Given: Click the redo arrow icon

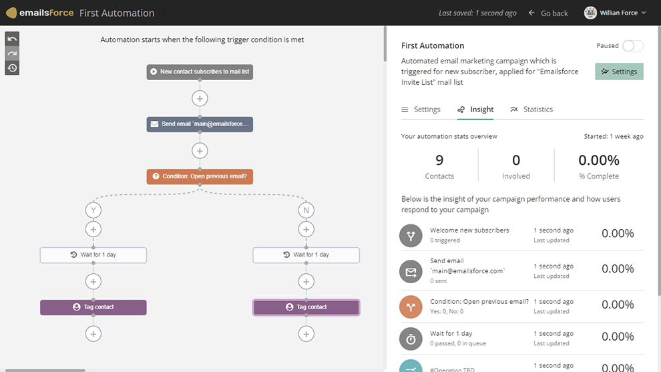Looking at the screenshot, I should point(12,53).
